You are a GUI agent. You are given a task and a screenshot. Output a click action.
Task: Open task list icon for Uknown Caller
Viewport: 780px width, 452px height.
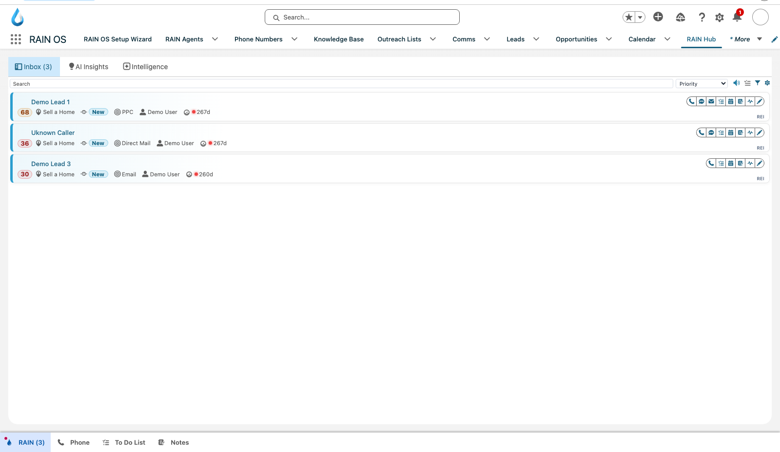(x=721, y=132)
